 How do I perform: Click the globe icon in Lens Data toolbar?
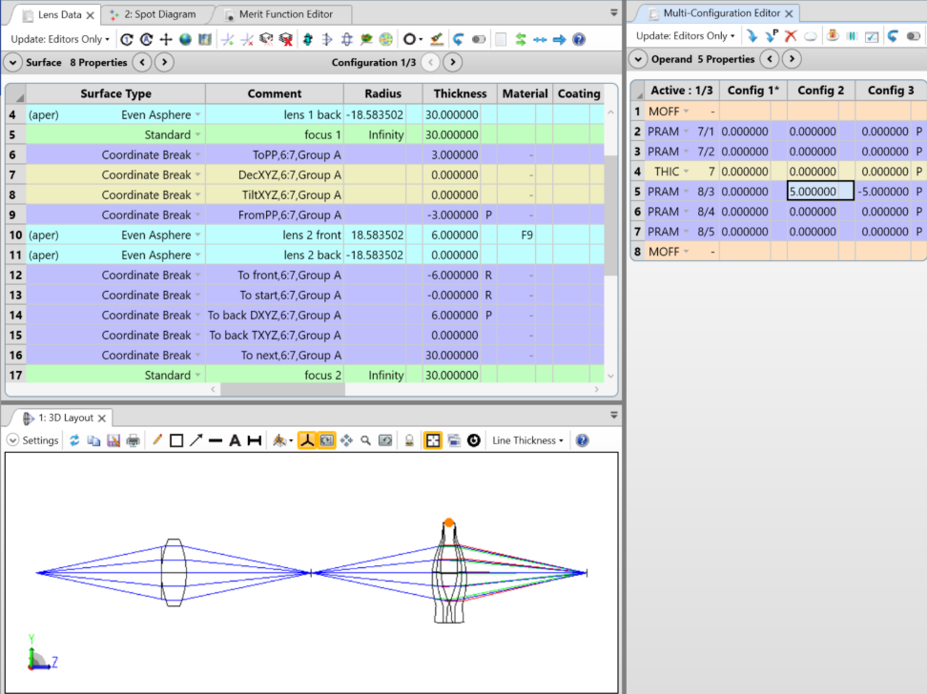[185, 39]
